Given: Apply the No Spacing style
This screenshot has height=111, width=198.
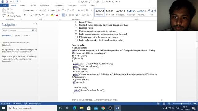Looking at the screenshot, I should (120, 13).
